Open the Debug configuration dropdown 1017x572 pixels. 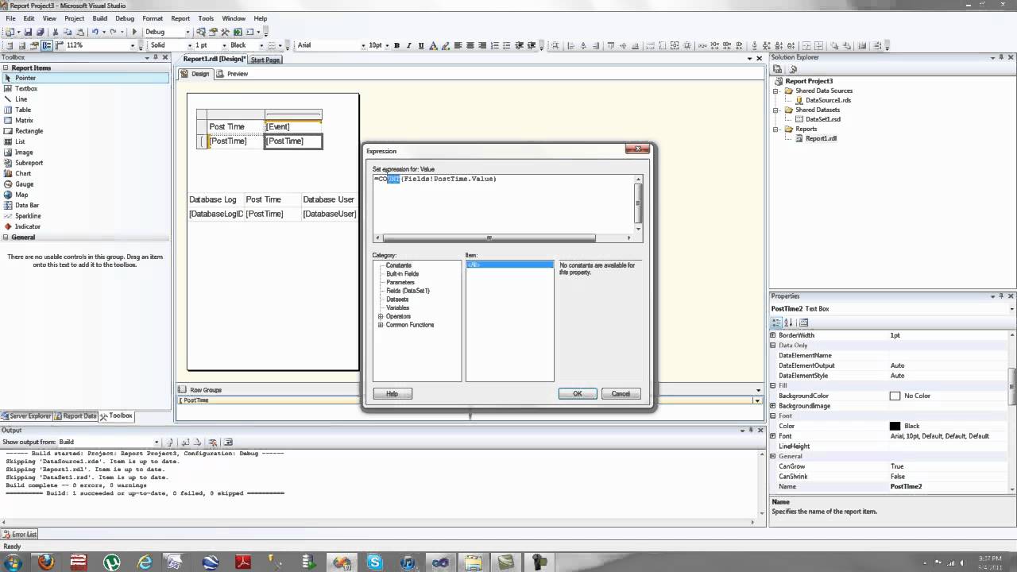coord(188,32)
